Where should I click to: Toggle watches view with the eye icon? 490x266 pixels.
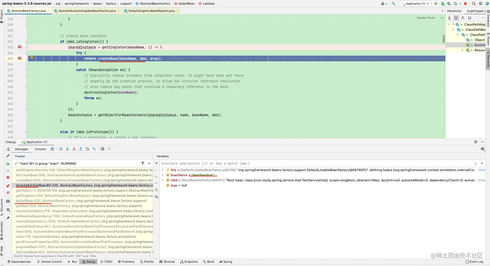point(156,197)
